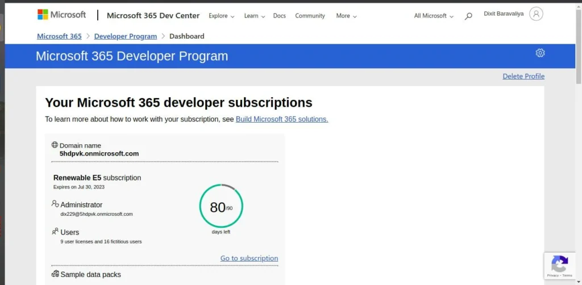
Task: Click the Microsoft logo
Action: point(61,15)
